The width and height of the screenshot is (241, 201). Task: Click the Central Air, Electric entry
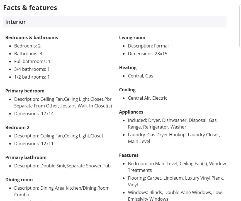[147, 98]
